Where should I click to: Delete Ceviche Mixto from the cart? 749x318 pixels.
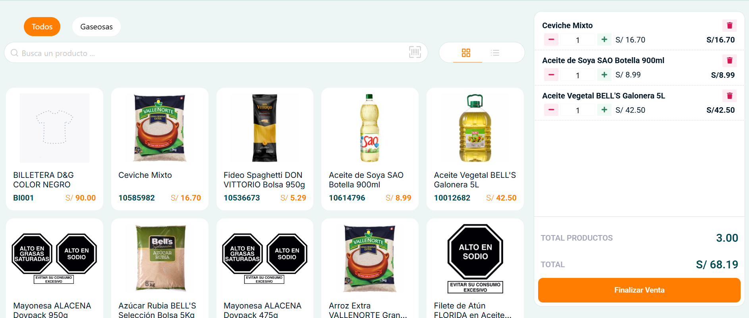point(729,26)
